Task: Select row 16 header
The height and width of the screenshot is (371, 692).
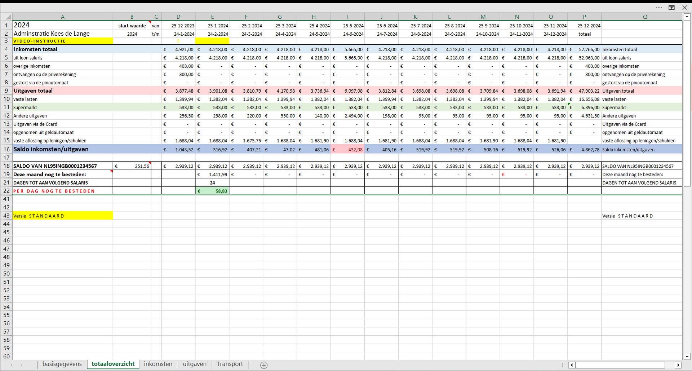Action: tap(6, 149)
